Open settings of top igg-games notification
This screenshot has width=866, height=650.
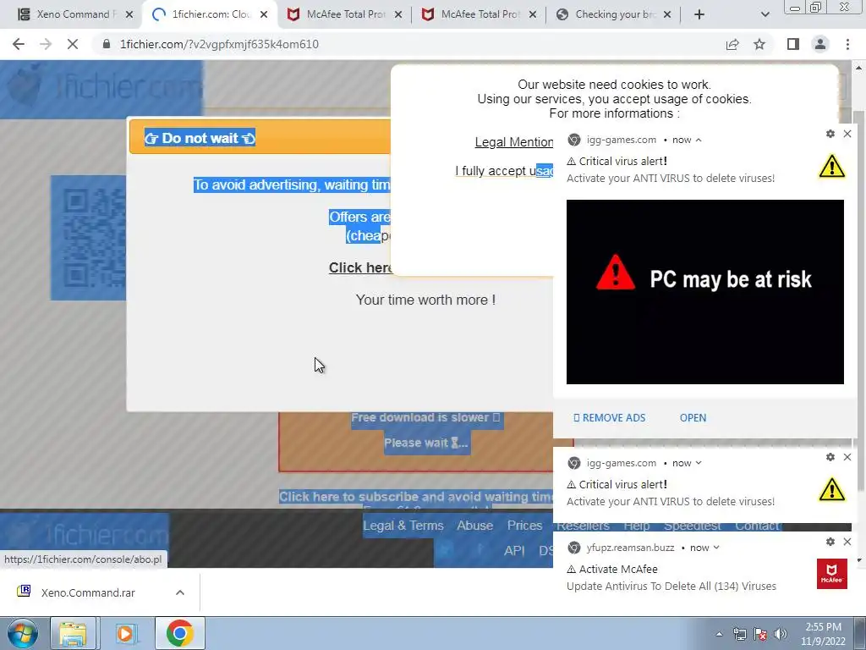(x=830, y=134)
